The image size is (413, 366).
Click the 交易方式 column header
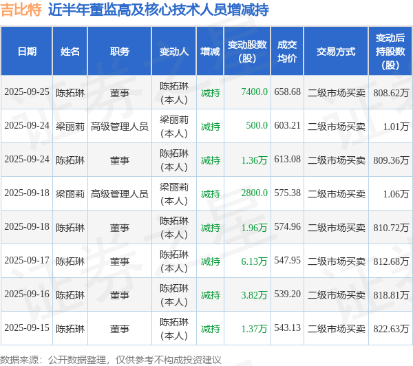click(336, 52)
